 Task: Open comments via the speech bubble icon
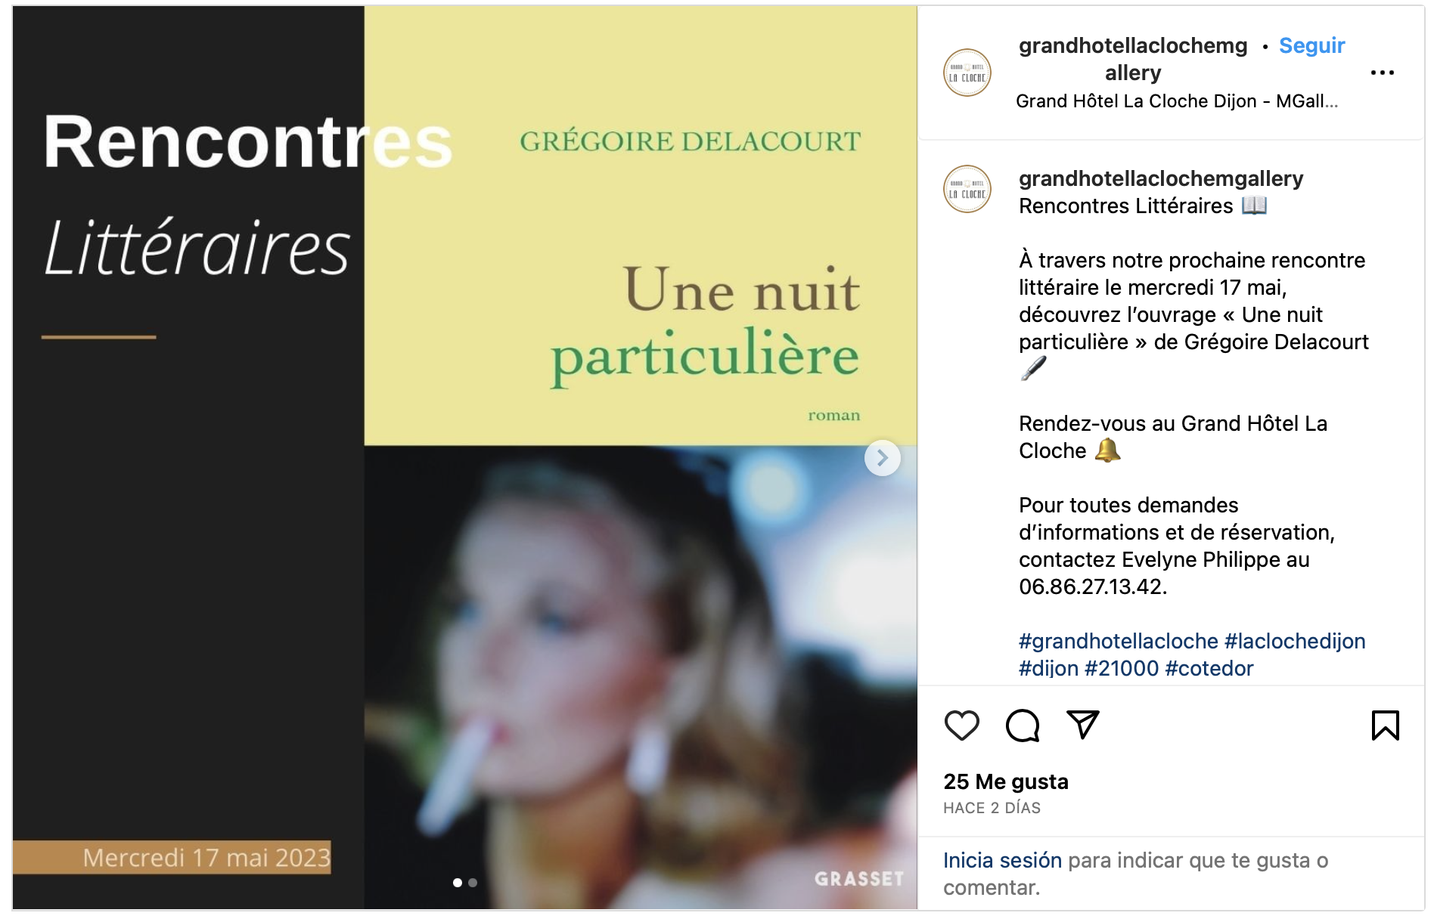click(1023, 726)
